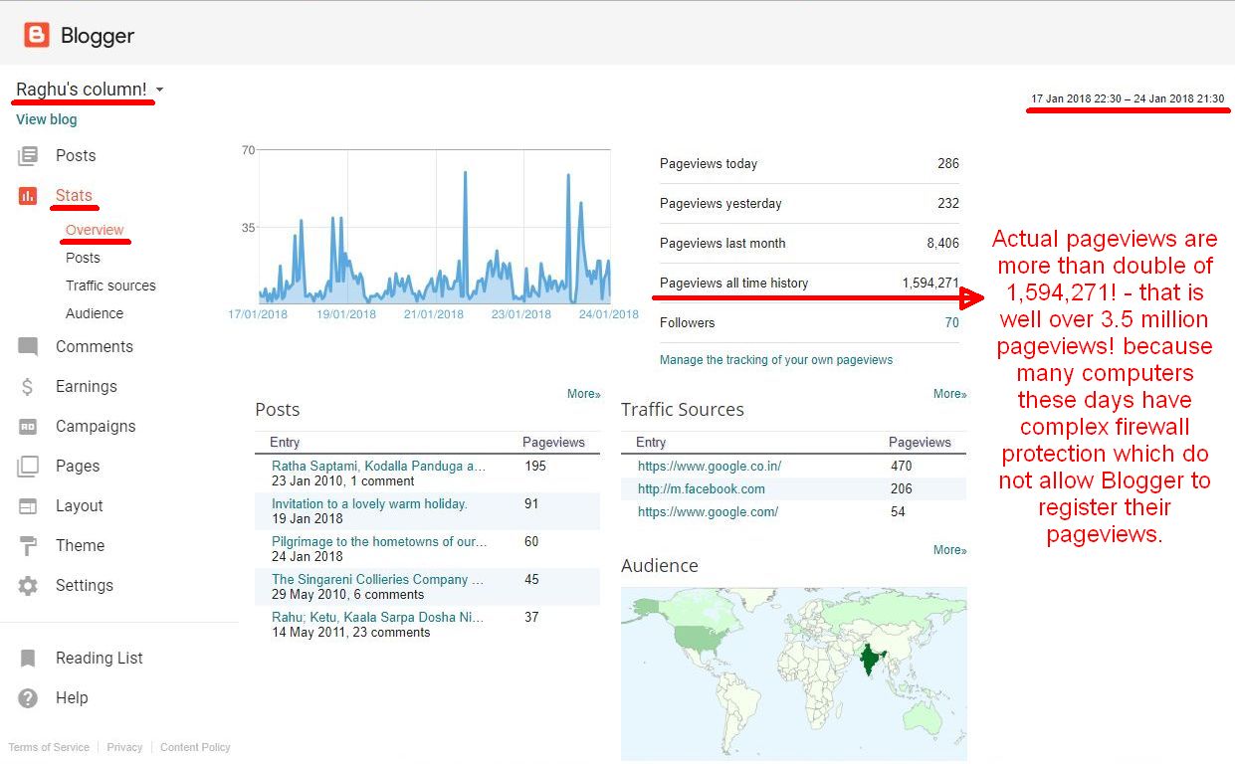Open the Theme section label
The width and height of the screenshot is (1235, 764).
point(80,546)
